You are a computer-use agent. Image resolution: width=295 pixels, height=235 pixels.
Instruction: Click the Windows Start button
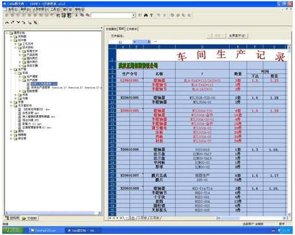(13, 230)
